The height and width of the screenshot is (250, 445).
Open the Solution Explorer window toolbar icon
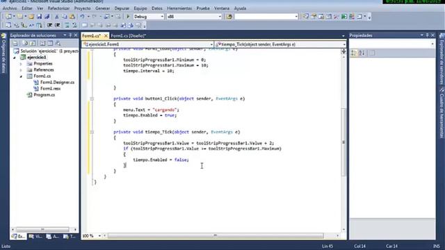click(305, 17)
